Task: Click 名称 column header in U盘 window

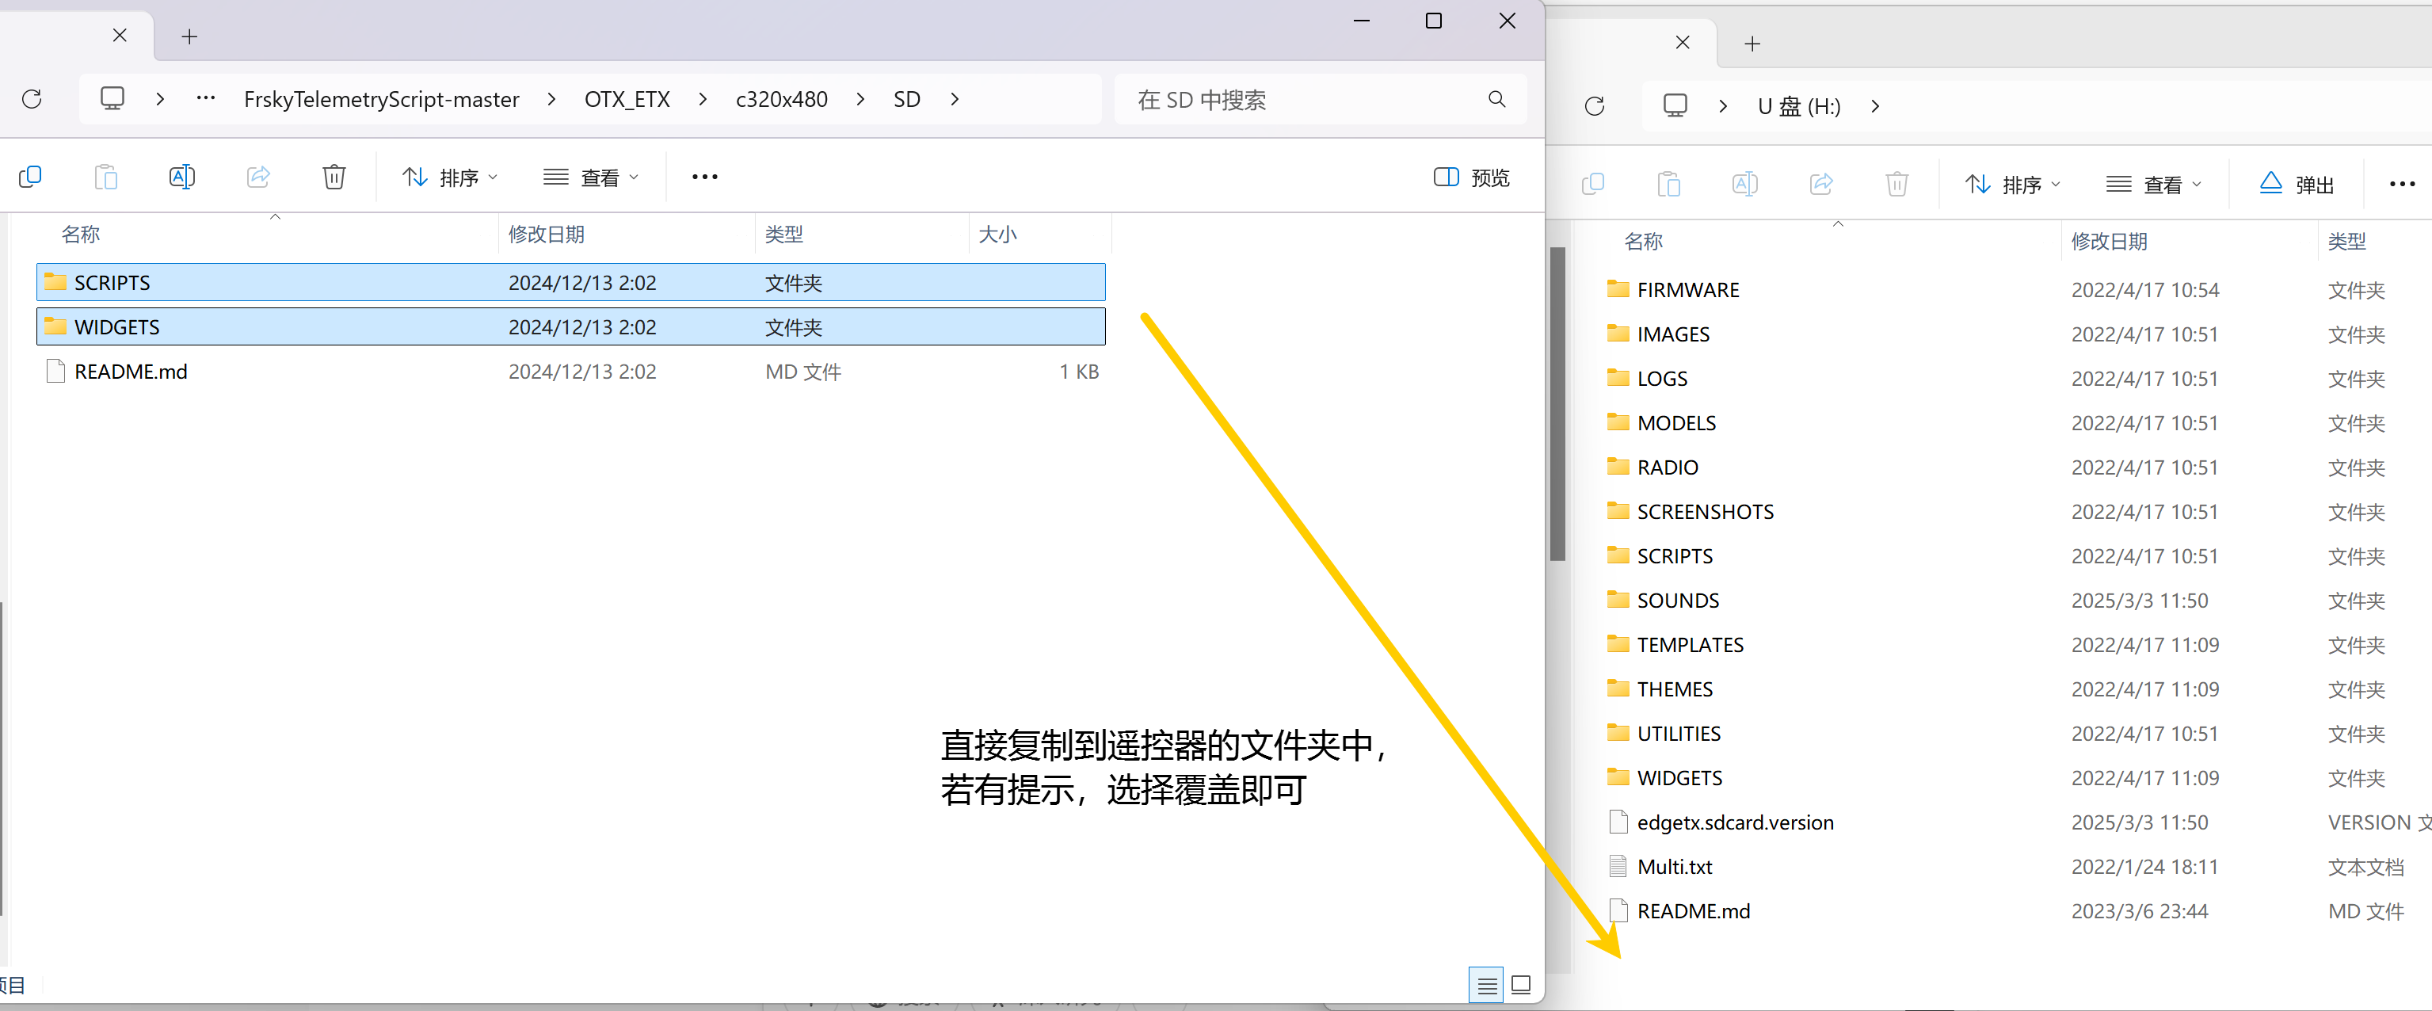Action: tap(1644, 242)
